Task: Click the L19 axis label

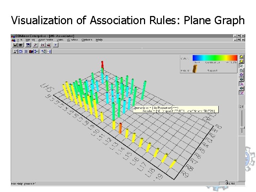Action: 158,177
